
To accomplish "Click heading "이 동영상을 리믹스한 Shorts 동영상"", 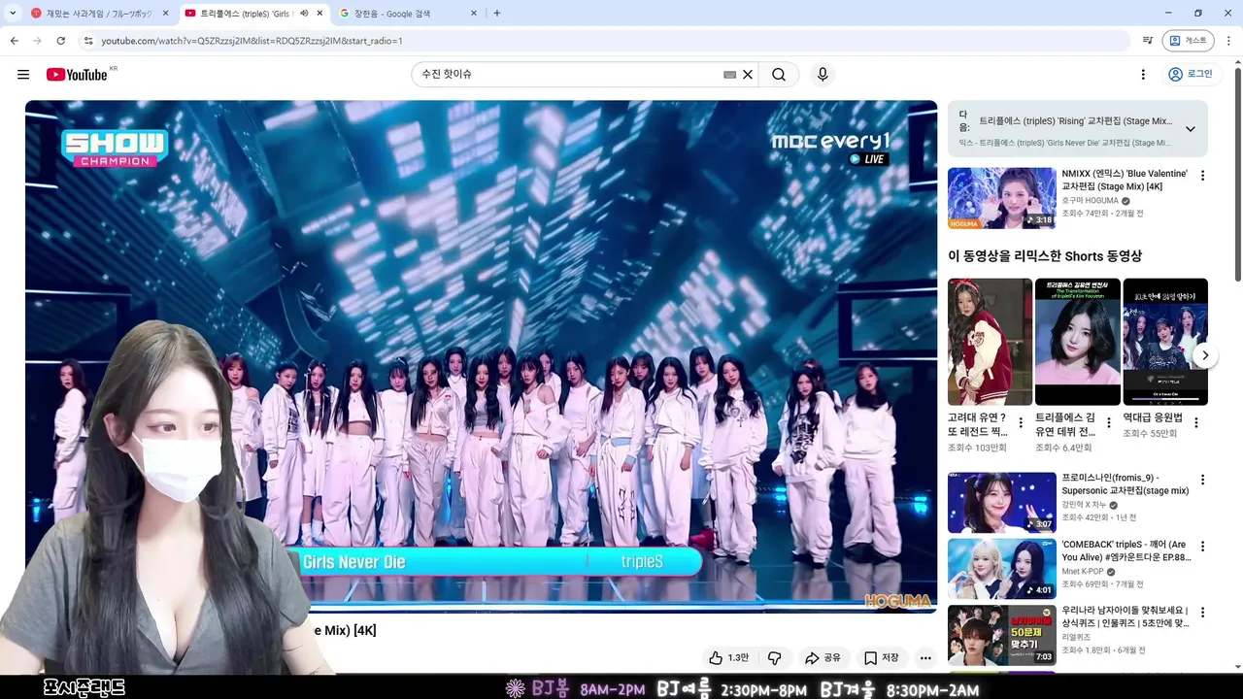I will coord(1045,256).
